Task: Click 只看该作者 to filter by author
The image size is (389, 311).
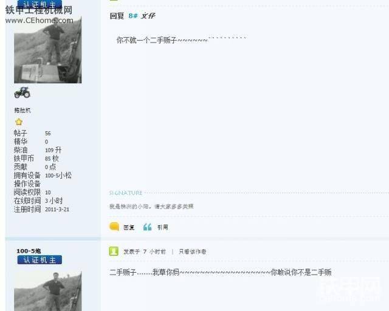Action: tap(193, 251)
